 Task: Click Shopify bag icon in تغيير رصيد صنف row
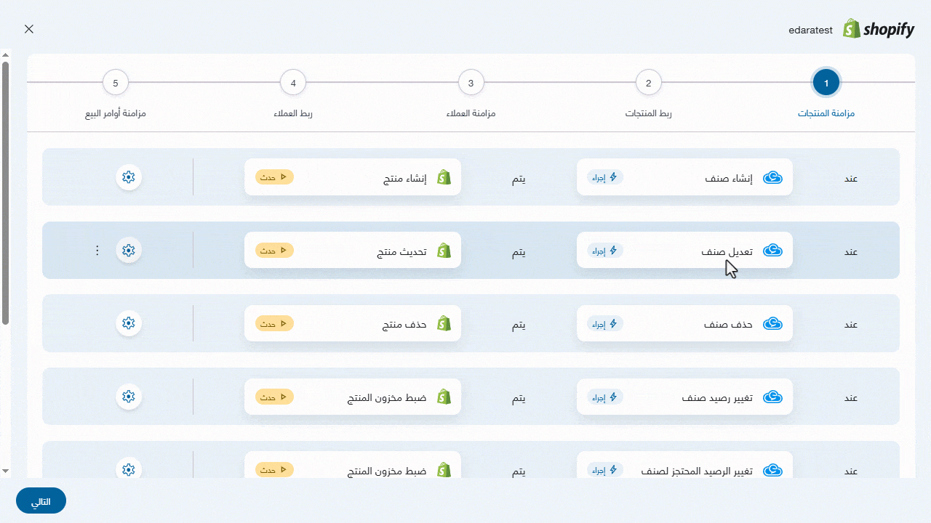444,397
